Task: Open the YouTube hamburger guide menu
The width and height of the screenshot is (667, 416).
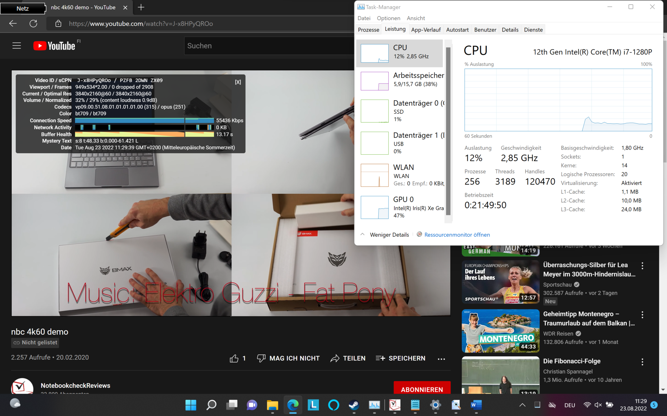Action: tap(17, 46)
